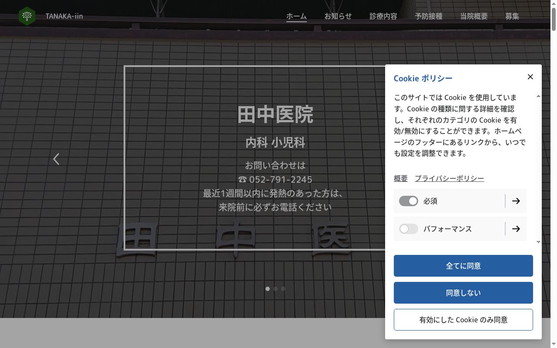Click the 必須 category label
The image size is (557, 348).
coord(430,201)
